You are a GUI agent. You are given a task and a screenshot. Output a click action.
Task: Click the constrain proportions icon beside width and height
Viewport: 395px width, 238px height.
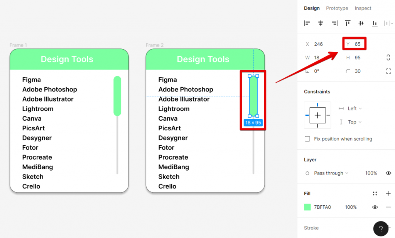pyautogui.click(x=388, y=57)
